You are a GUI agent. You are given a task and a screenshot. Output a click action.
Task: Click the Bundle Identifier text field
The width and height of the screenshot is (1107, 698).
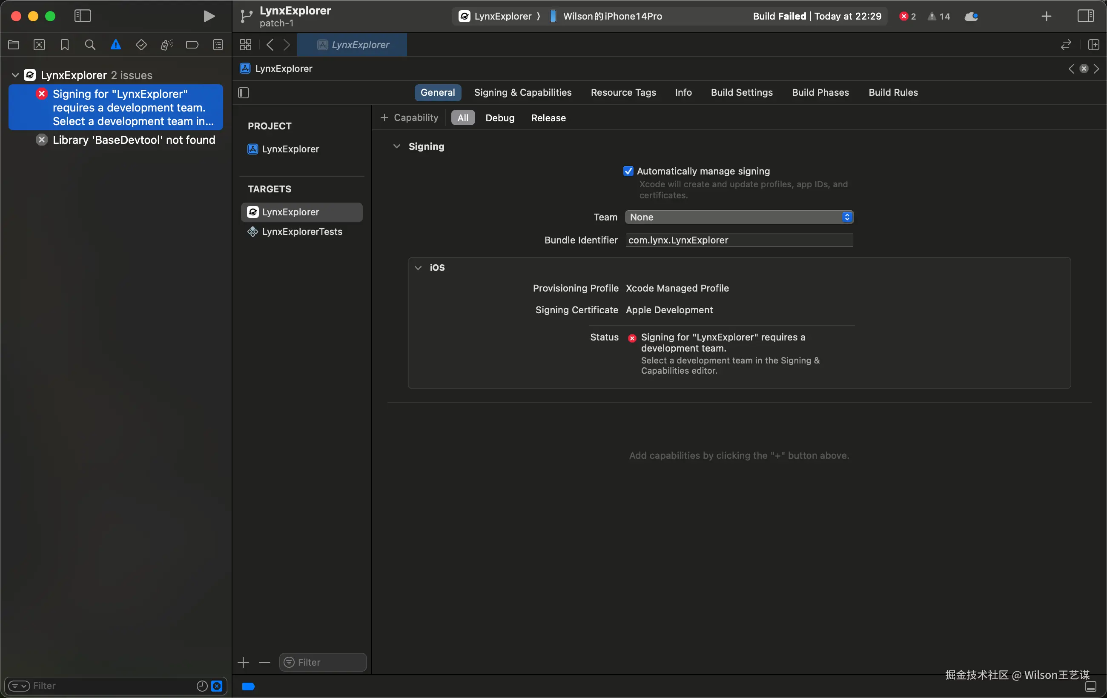(739, 240)
